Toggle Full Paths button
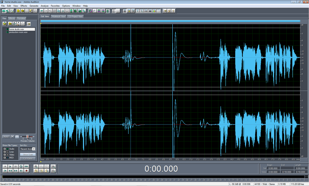This screenshot has width=309, height=186. point(28,159)
